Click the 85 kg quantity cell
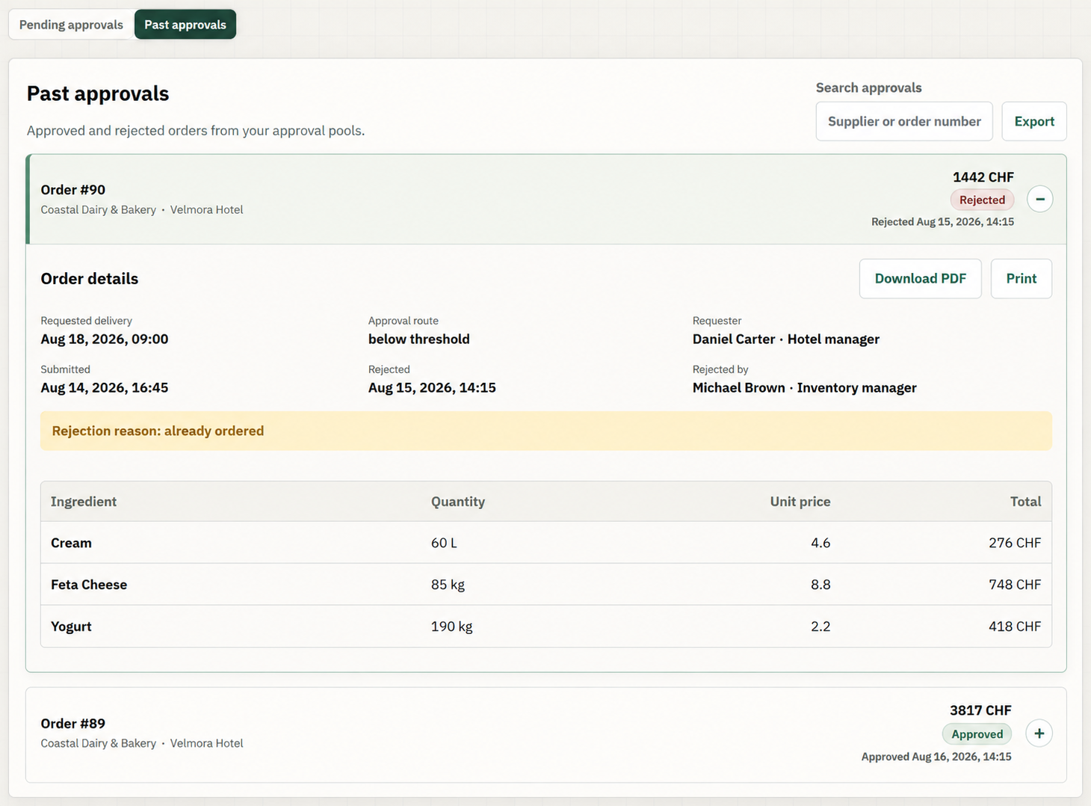Screen dimensions: 1091x806 click(x=448, y=585)
